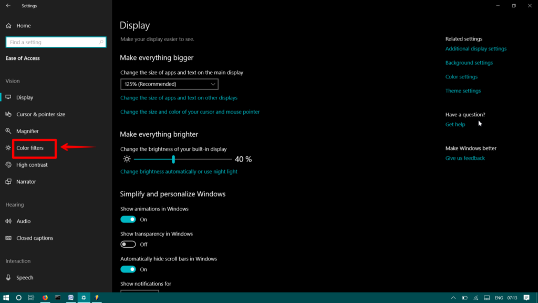Open Additional display settings link
The height and width of the screenshot is (303, 538).
pyautogui.click(x=476, y=48)
